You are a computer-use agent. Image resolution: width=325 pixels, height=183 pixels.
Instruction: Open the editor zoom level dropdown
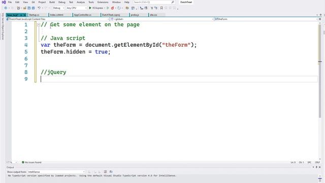(x=12, y=162)
